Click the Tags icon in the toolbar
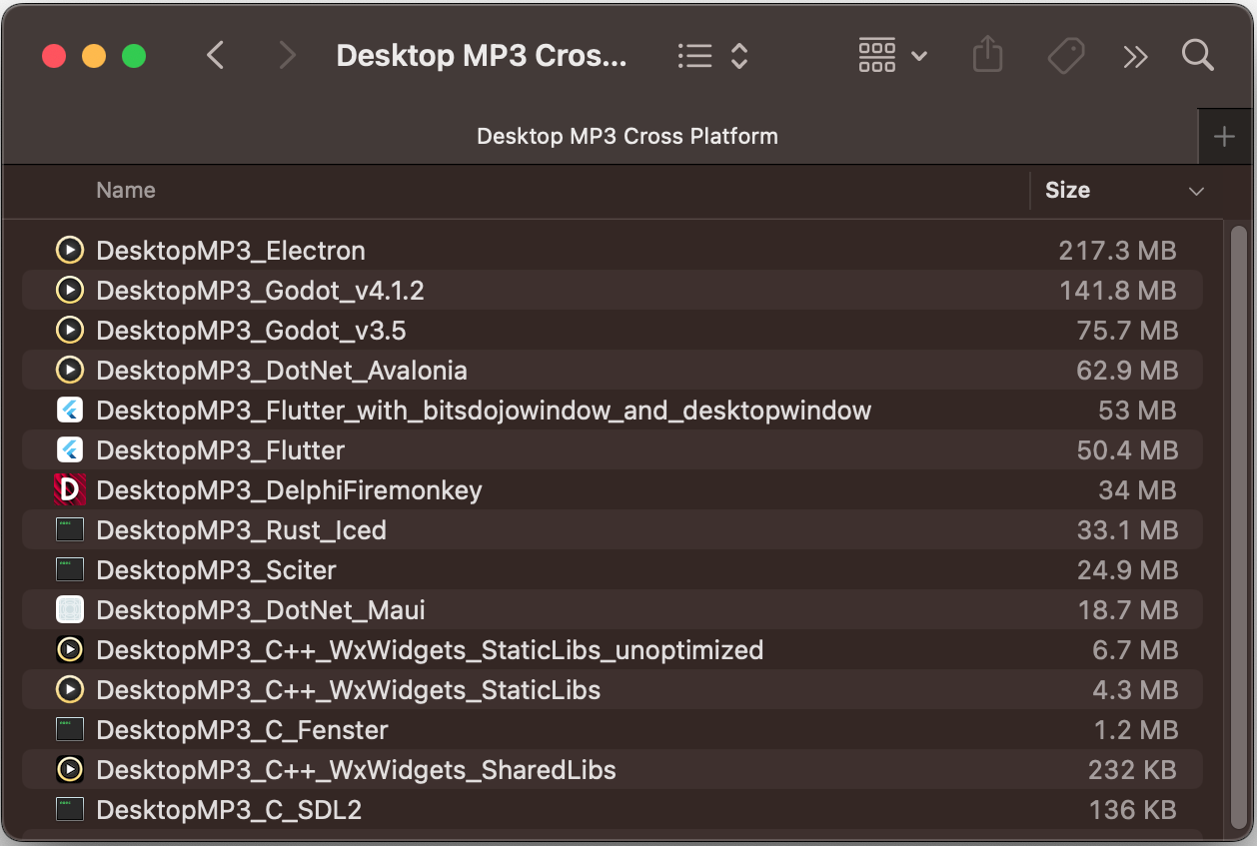The image size is (1257, 846). coord(1065,56)
